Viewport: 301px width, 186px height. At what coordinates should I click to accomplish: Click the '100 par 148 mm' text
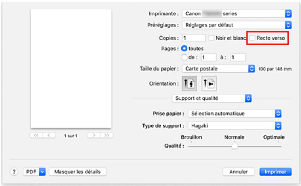(x=275, y=69)
